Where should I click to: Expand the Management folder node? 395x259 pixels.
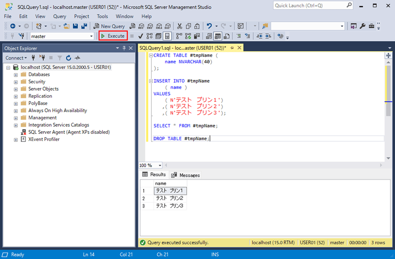(16, 118)
